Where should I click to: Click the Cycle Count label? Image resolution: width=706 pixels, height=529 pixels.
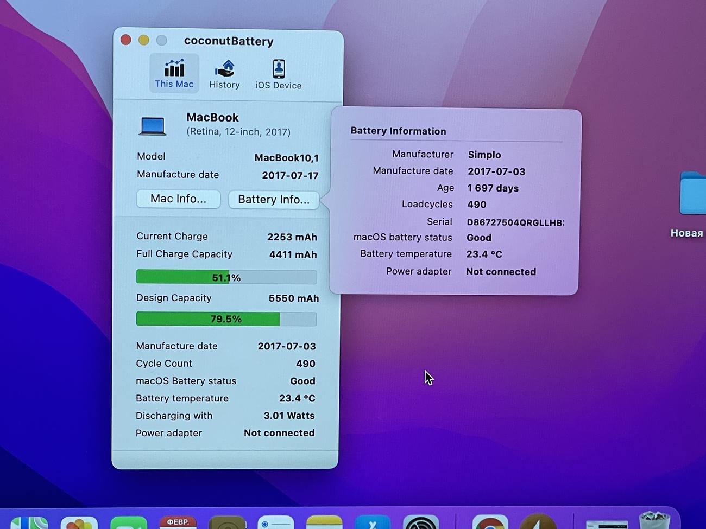coord(164,364)
